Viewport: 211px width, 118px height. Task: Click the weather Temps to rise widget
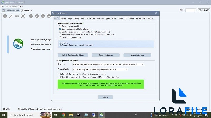pos(159,115)
